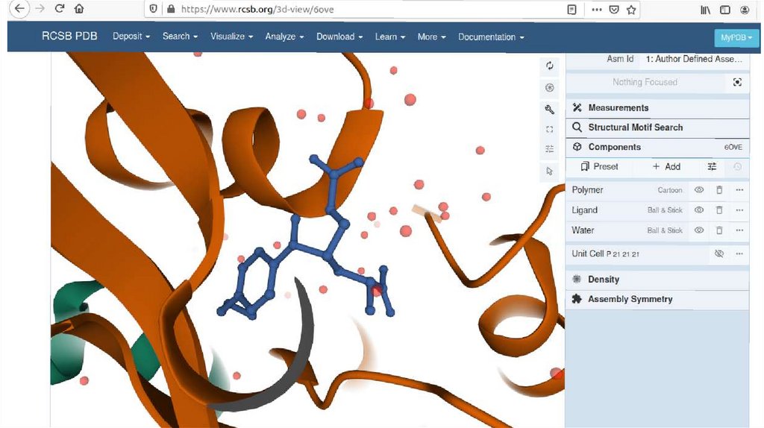Open viewer settings sliders icon

point(550,149)
